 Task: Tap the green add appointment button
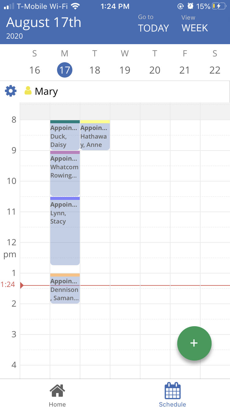[194, 343]
